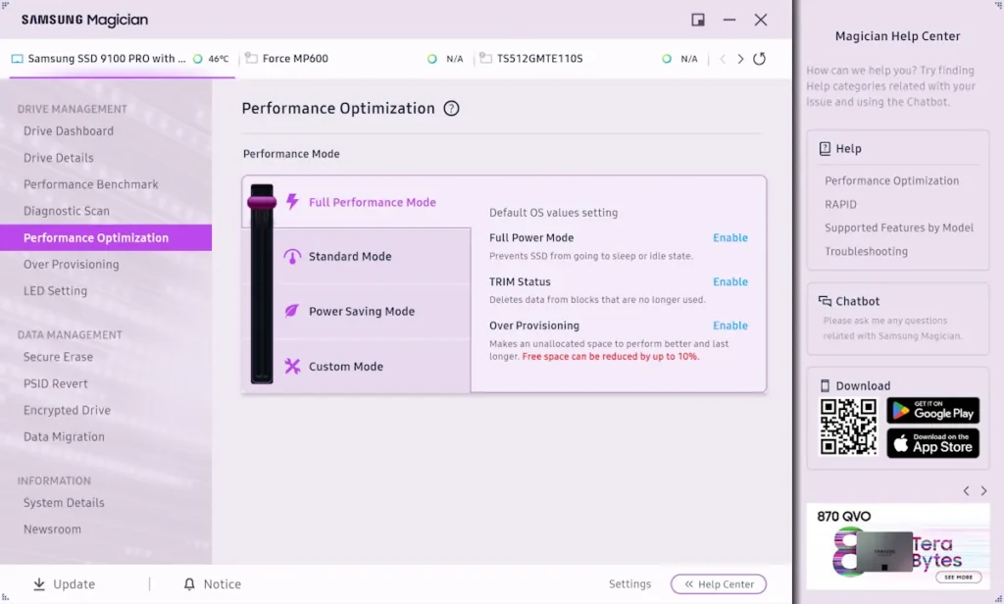Viewport: 1004px width, 604px height.
Task: Open RAPID help topic link
Action: point(840,204)
